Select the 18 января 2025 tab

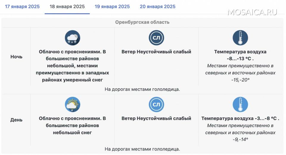67,7
